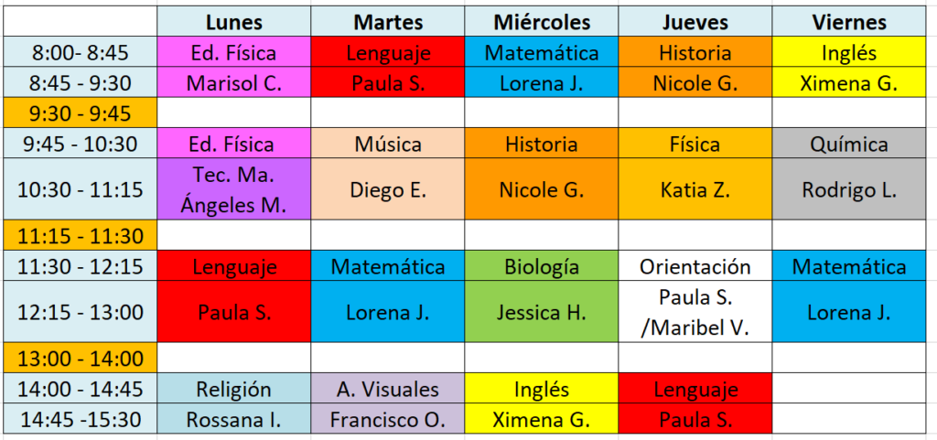Click the Música class cell
The width and height of the screenshot is (937, 440).
point(388,144)
